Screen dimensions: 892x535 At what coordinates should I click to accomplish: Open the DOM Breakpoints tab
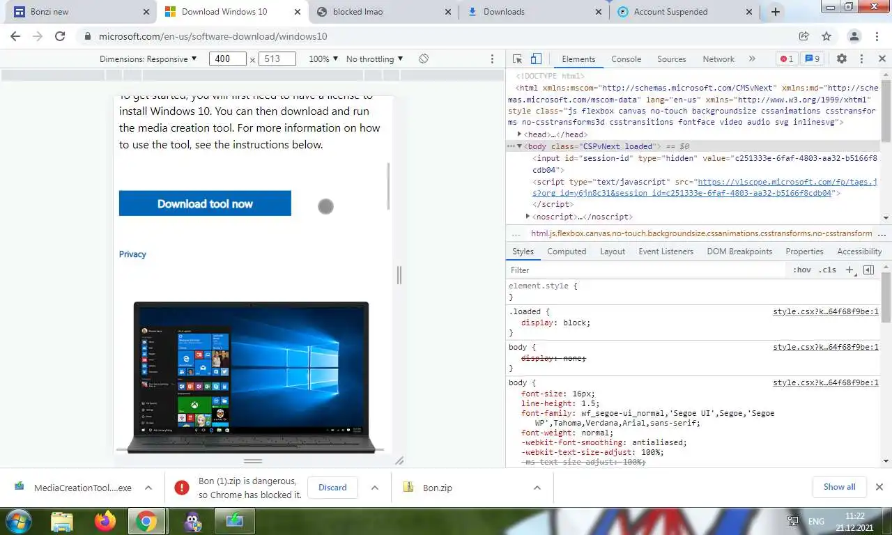click(x=739, y=251)
